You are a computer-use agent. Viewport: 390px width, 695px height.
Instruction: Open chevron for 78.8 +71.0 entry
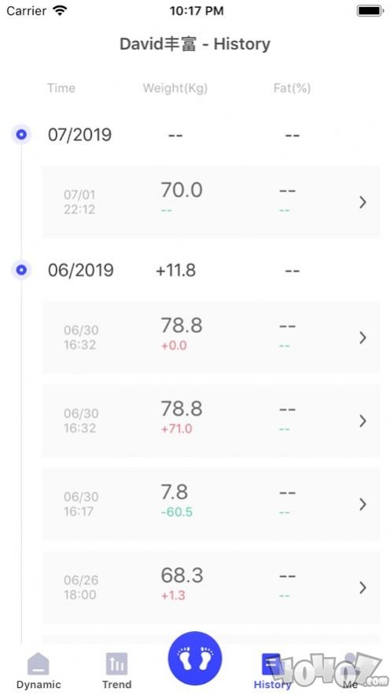tap(362, 421)
